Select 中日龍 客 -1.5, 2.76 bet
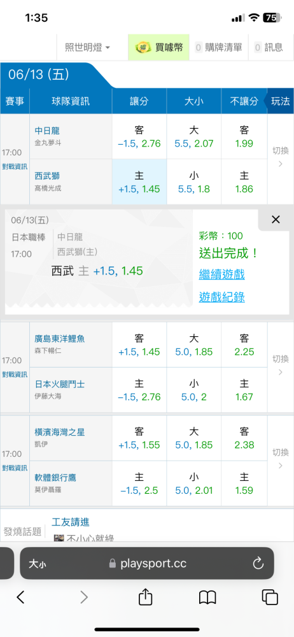Screen dimensions: 294x637 [139, 136]
